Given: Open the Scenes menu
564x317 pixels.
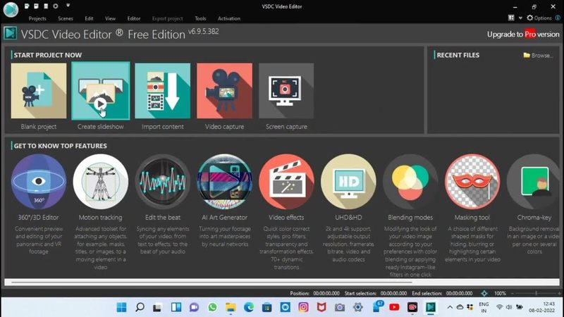Looking at the screenshot, I should [x=66, y=18].
